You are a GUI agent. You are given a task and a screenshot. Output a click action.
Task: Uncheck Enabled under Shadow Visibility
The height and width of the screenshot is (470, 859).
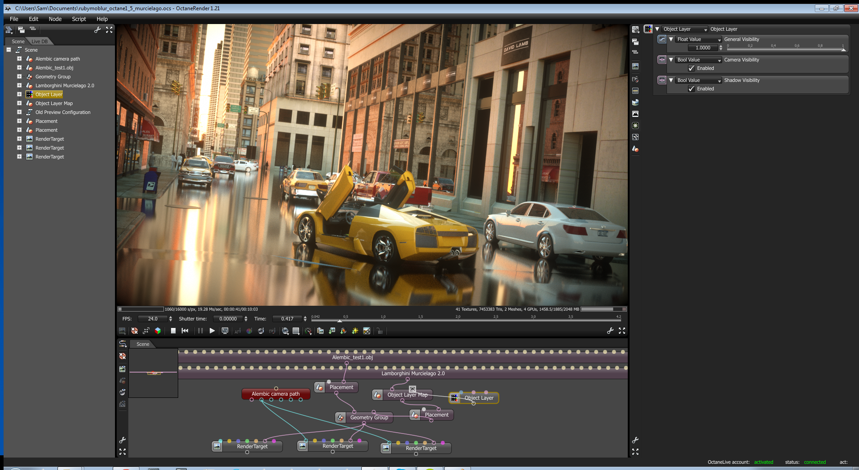691,89
